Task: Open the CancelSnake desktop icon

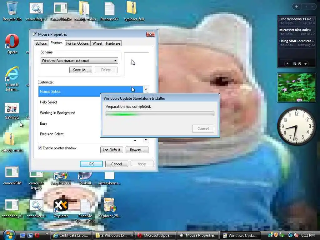Action: tap(61, 11)
